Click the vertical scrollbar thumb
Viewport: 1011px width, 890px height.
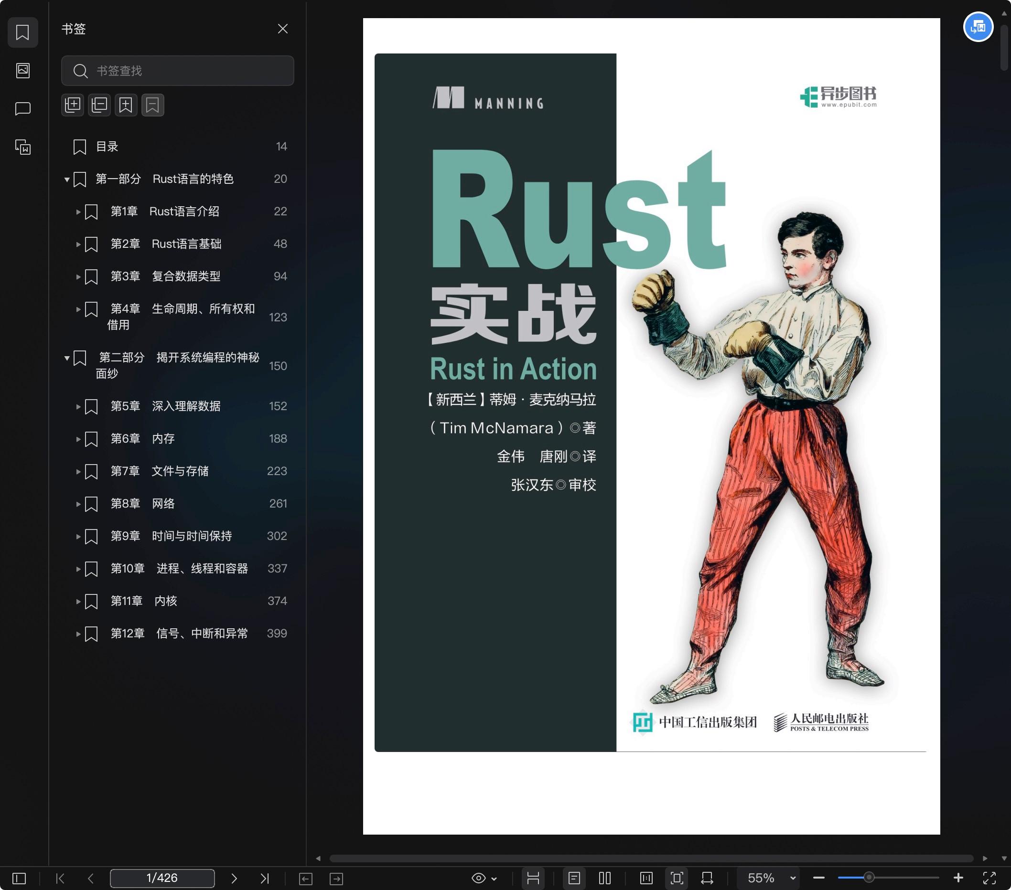tap(1003, 47)
